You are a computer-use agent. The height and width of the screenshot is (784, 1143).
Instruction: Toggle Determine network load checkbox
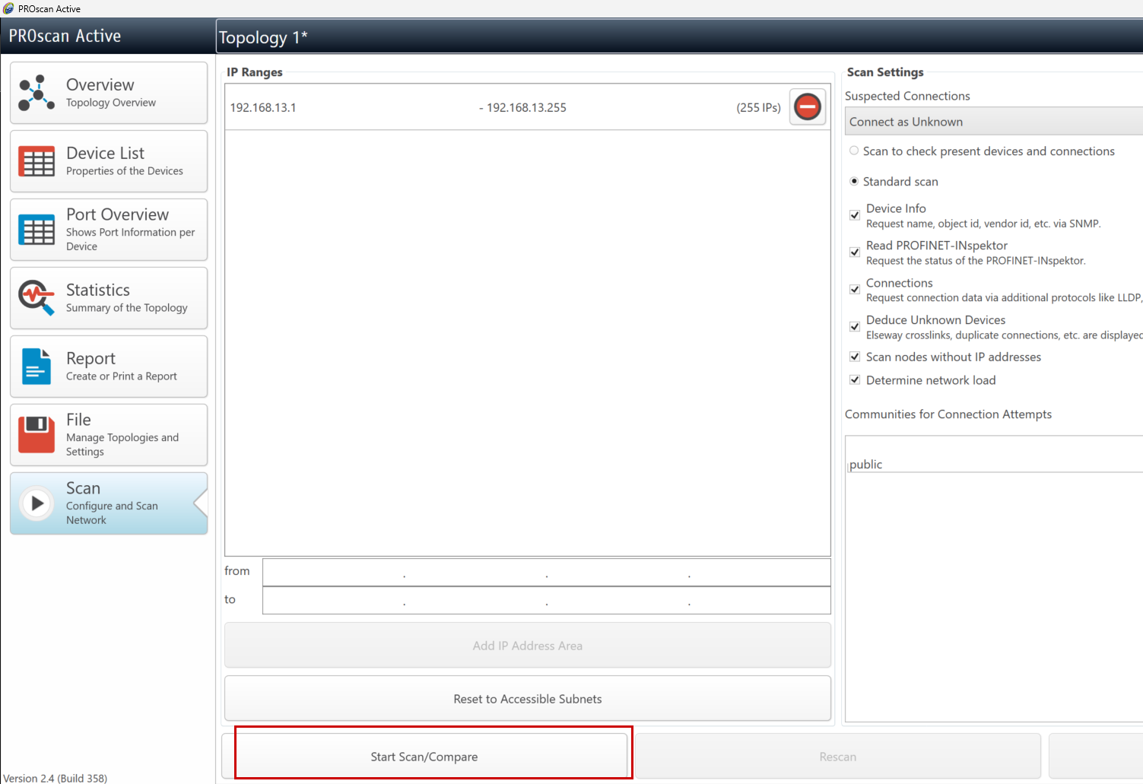coord(855,379)
